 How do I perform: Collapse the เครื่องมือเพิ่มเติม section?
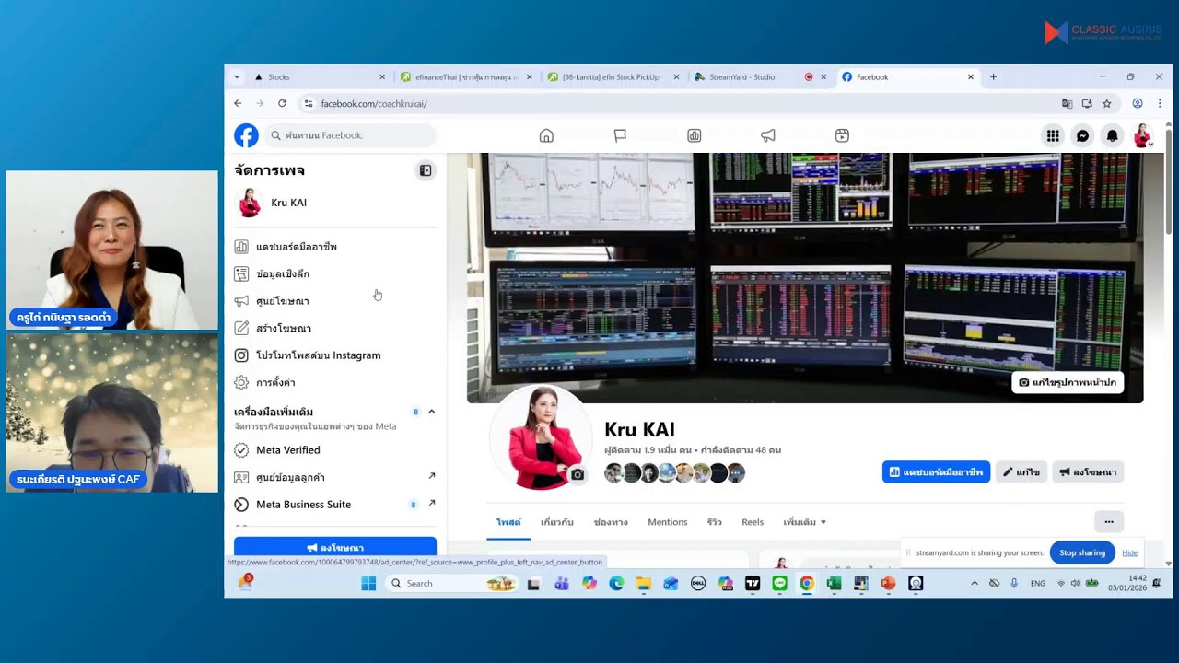click(x=431, y=412)
